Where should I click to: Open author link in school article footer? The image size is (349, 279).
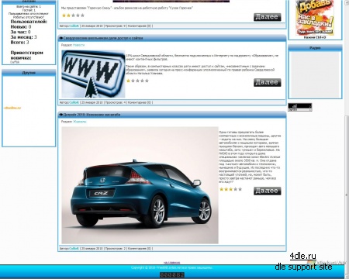tap(74, 102)
